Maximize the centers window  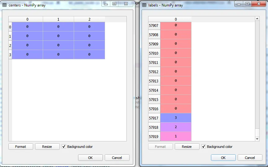tap(114, 4)
